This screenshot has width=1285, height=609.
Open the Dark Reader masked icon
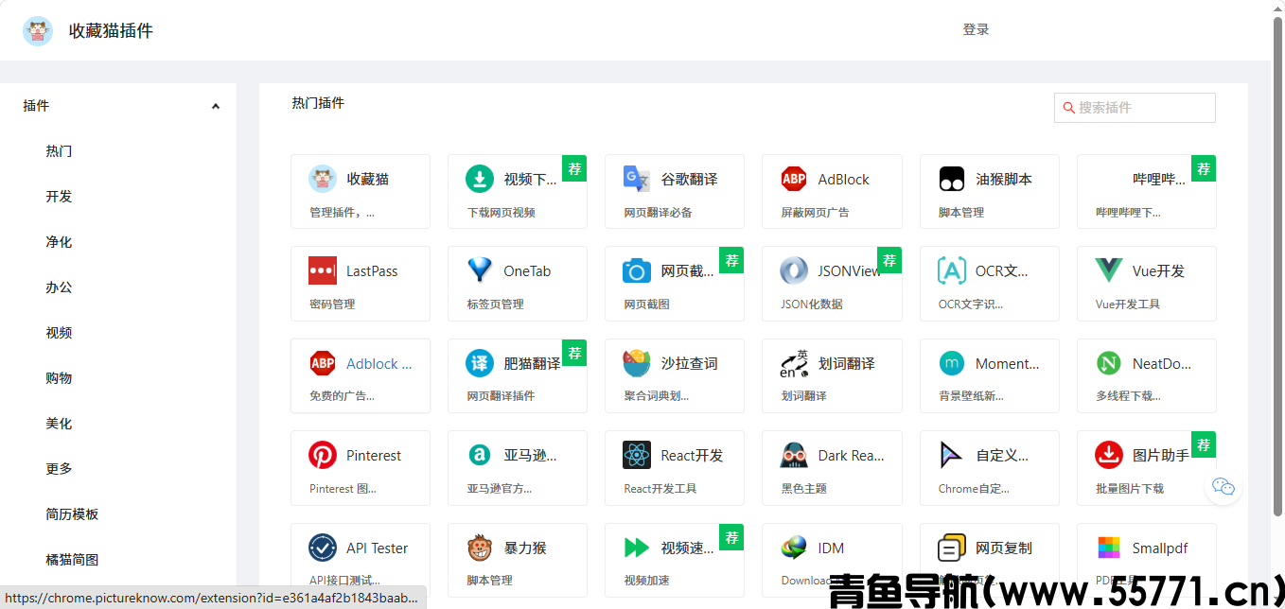tap(794, 455)
